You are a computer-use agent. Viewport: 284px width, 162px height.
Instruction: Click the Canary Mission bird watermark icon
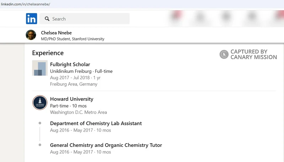(224, 54)
